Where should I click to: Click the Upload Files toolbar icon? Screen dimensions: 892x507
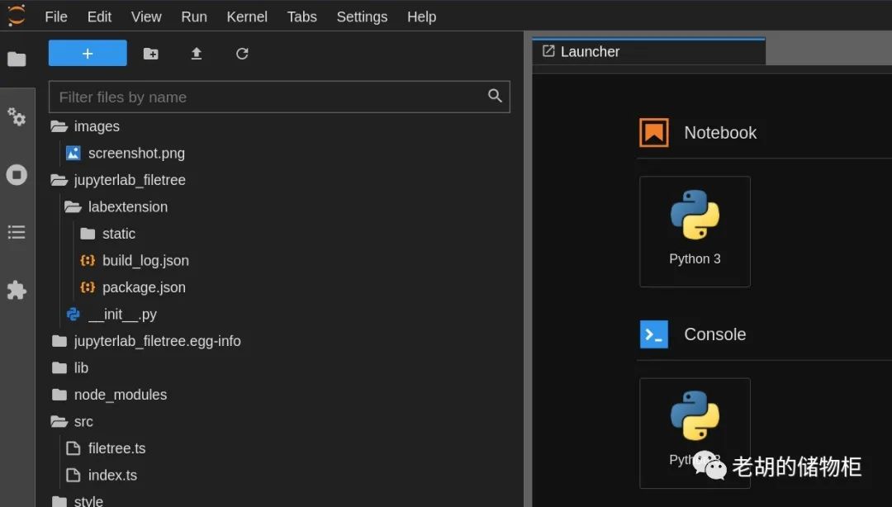[x=197, y=54]
